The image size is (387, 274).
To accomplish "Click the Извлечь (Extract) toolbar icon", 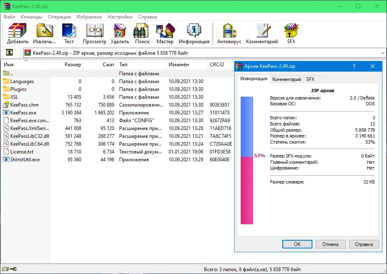I will (x=45, y=30).
